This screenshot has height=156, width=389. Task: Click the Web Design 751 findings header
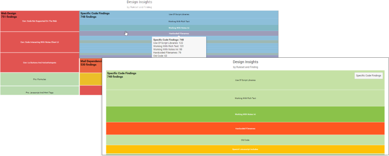(9, 15)
